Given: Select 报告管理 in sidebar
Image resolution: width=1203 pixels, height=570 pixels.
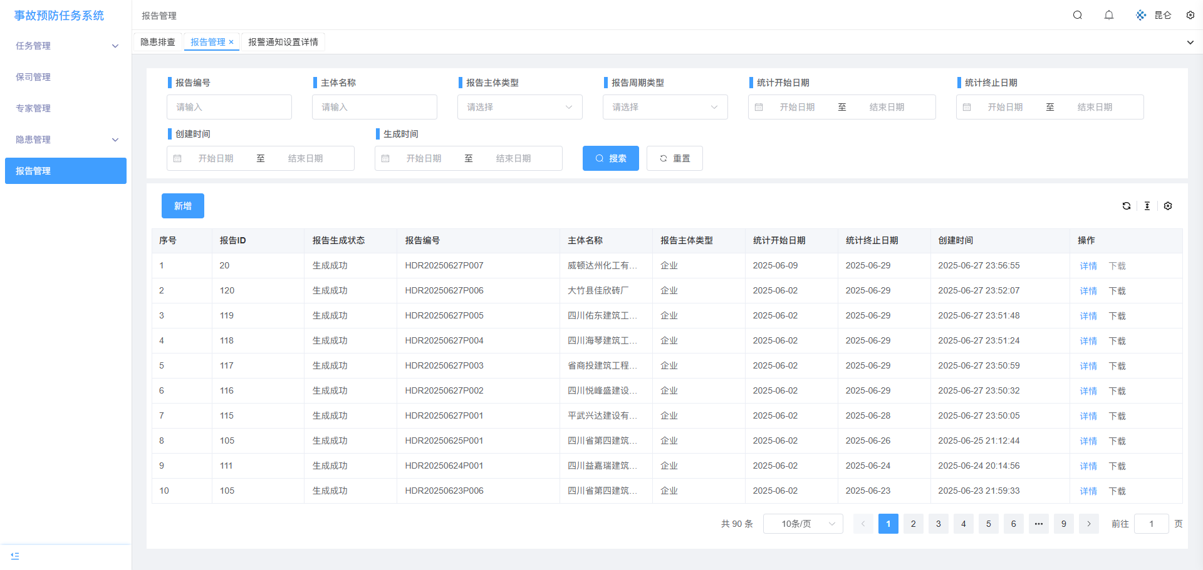Looking at the screenshot, I should 66,171.
